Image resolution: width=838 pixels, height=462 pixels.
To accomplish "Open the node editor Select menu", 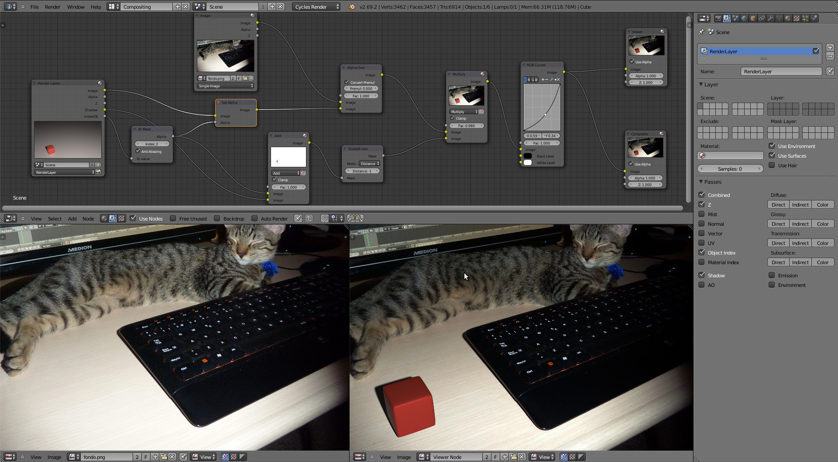I will (x=55, y=219).
